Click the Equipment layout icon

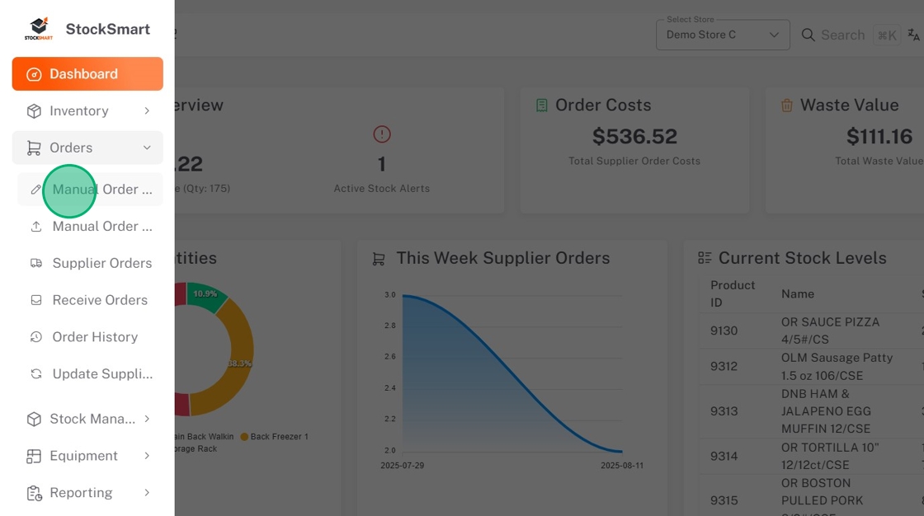coord(34,456)
